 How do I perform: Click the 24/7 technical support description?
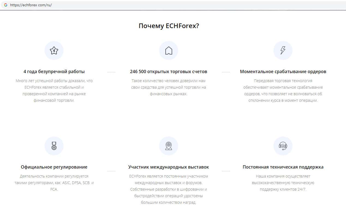(x=283, y=183)
